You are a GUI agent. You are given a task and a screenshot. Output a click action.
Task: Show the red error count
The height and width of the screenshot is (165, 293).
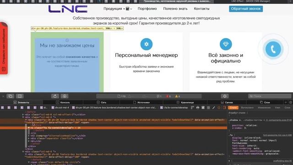coord(168,96)
